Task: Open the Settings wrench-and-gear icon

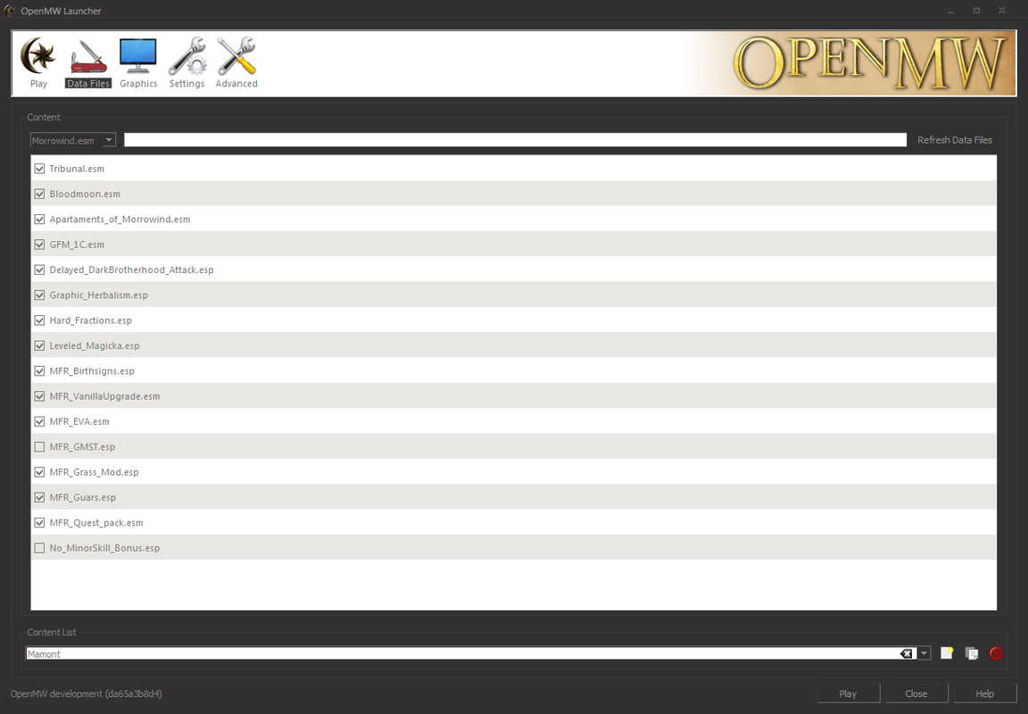Action: (187, 55)
